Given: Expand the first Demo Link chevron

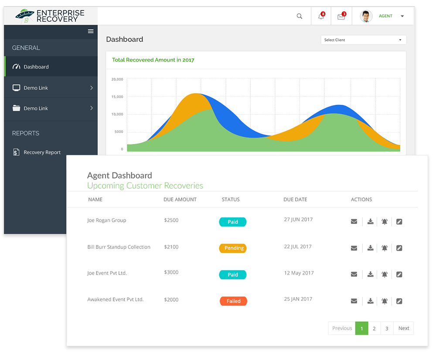Looking at the screenshot, I should (x=92, y=88).
